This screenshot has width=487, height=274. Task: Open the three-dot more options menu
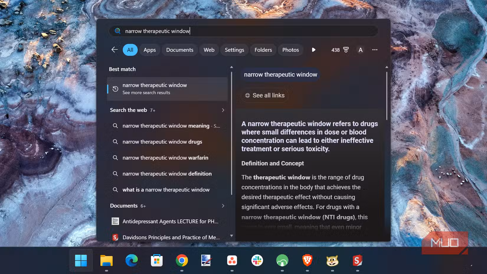click(x=375, y=50)
